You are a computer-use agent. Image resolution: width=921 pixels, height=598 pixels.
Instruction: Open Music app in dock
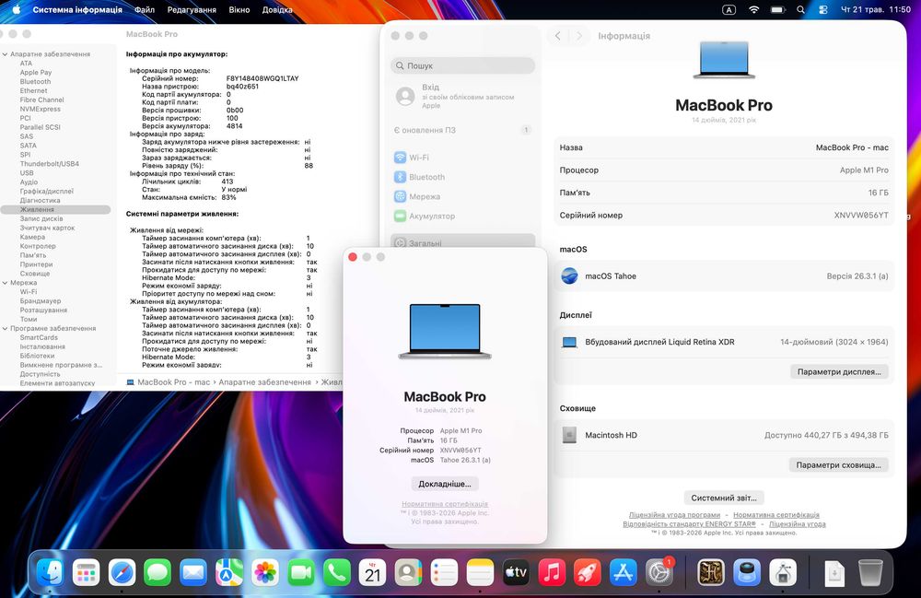[552, 571]
